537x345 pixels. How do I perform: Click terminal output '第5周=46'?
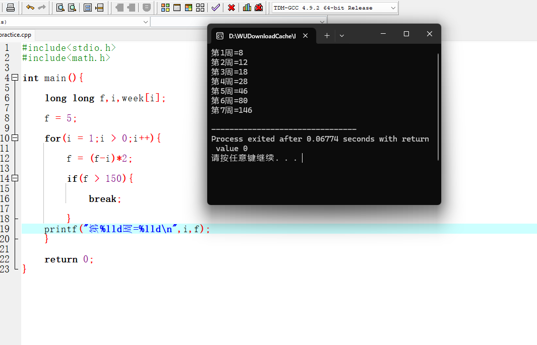click(229, 91)
